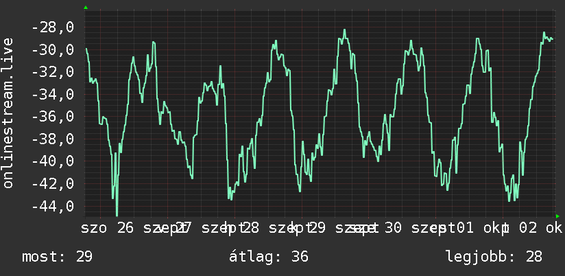
Task: Click the 'most: 29' current value
Action: pos(58,257)
